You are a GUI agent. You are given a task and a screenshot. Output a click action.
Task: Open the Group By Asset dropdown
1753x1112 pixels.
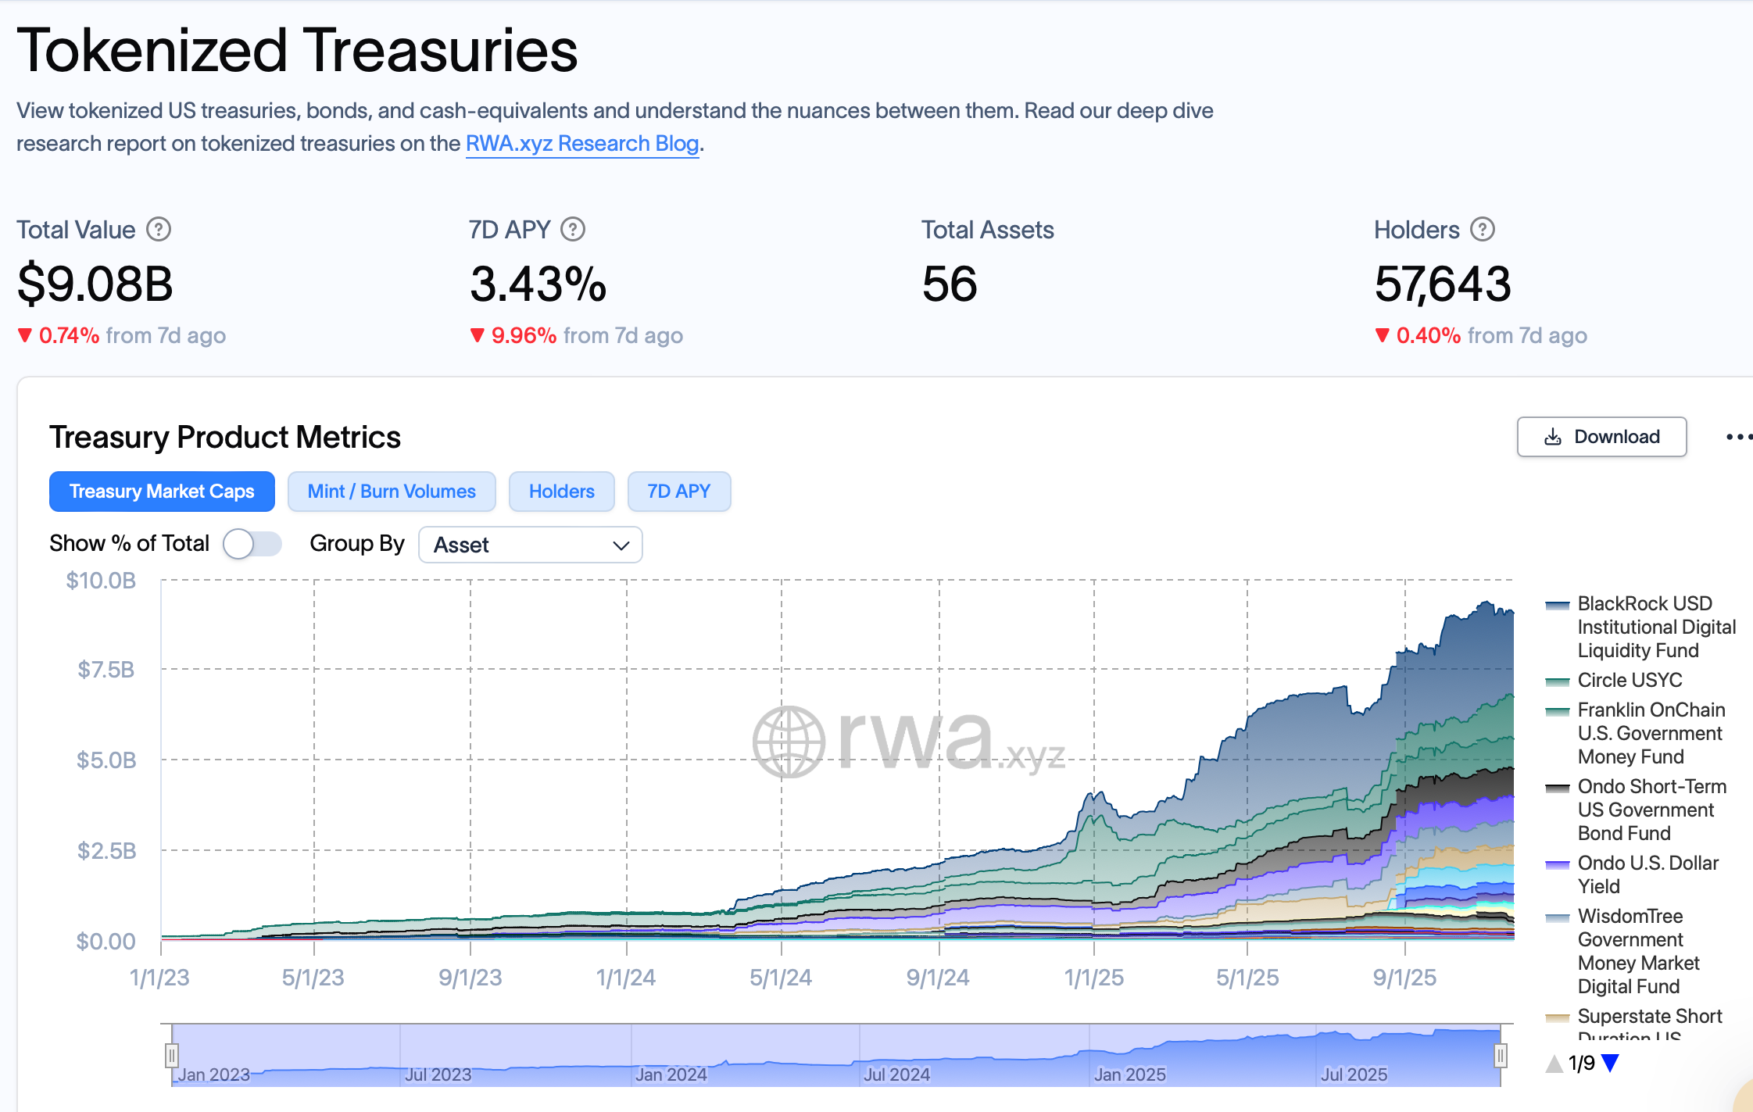[x=530, y=545]
